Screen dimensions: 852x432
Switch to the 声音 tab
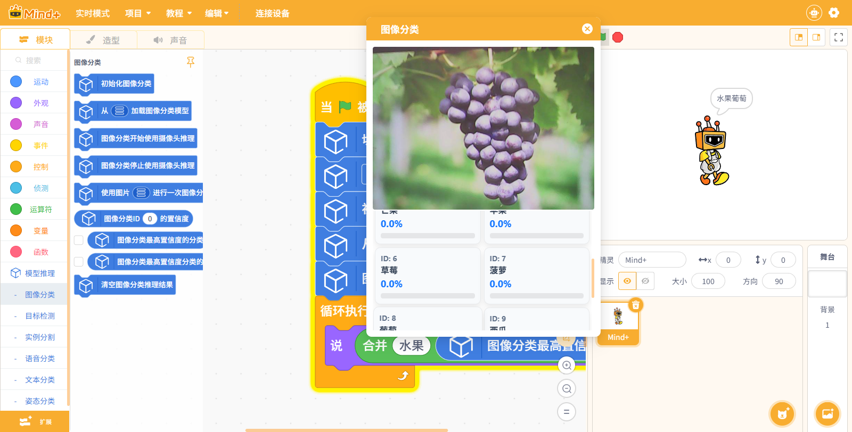[x=170, y=40]
